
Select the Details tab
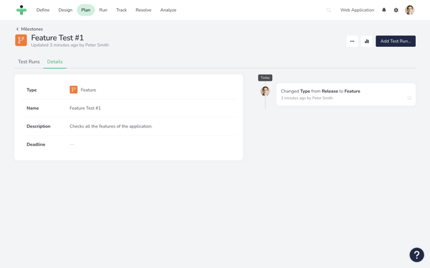click(x=55, y=62)
